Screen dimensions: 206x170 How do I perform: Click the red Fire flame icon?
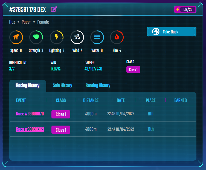point(117,37)
